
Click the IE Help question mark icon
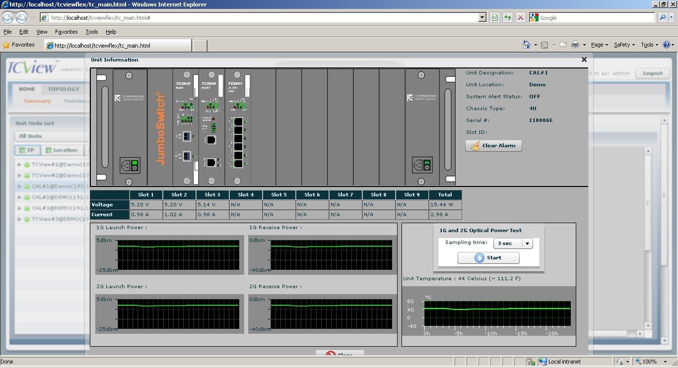667,45
